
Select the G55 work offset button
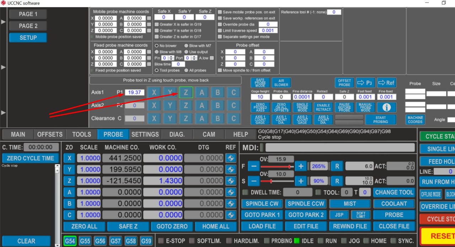coord(85,241)
